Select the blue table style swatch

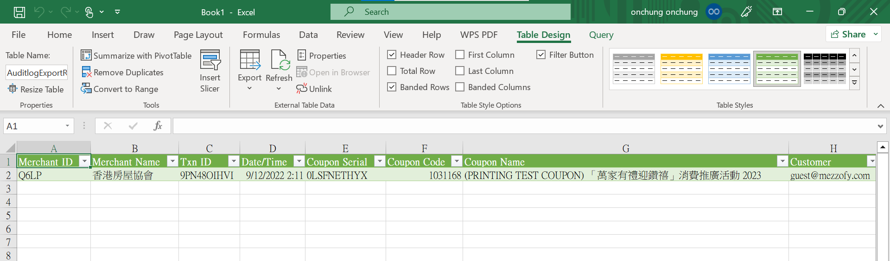click(729, 68)
